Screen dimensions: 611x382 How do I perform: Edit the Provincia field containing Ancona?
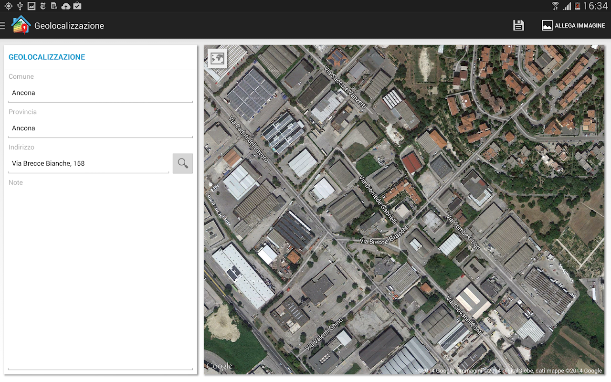[x=100, y=128]
